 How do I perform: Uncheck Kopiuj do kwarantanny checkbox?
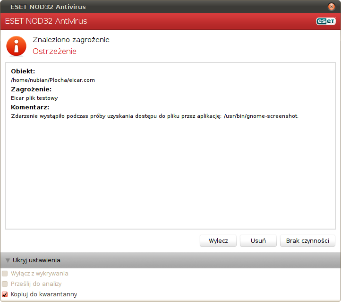(x=5, y=294)
